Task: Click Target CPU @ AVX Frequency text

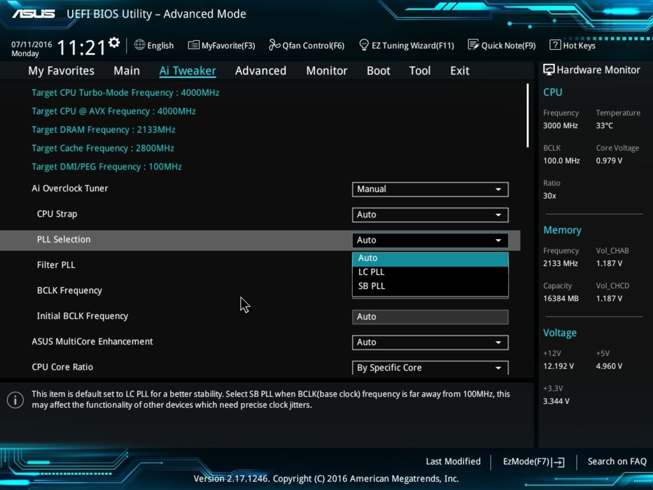Action: [x=114, y=111]
